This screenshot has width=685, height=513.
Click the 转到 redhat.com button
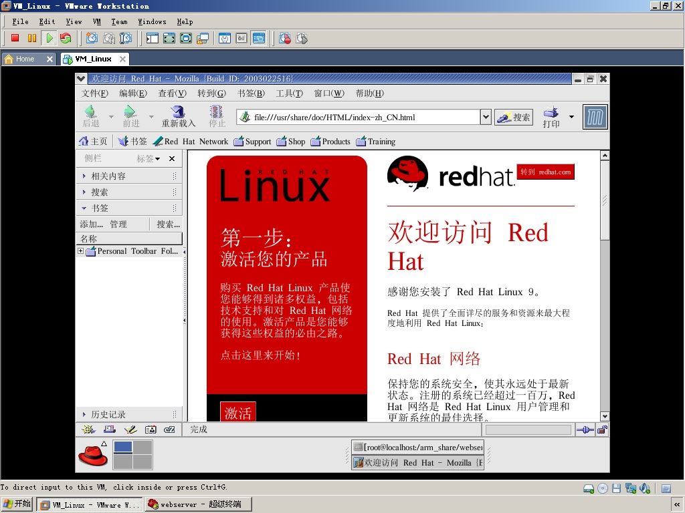coord(546,172)
